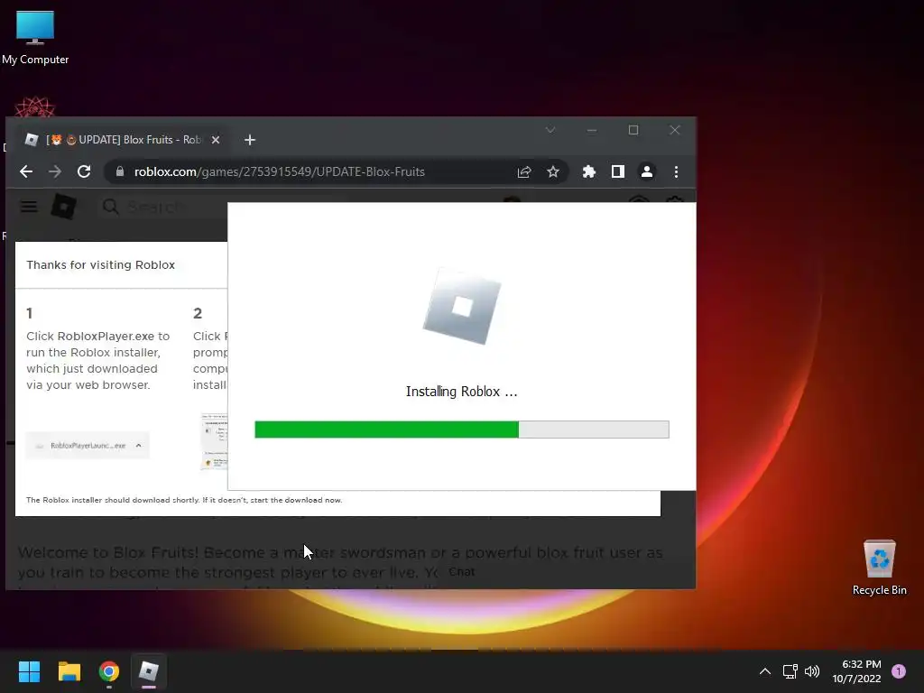Viewport: 924px width, 693px height.
Task: Go to Roblox home logo
Action: [64, 207]
